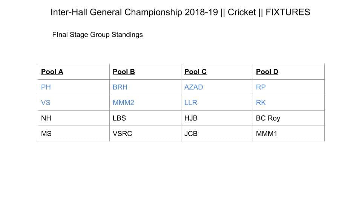Click the Pool A header cell
The width and height of the screenshot is (362, 203).
[74, 72]
